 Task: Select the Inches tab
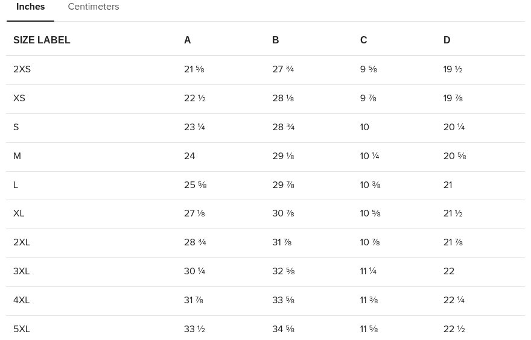(30, 7)
